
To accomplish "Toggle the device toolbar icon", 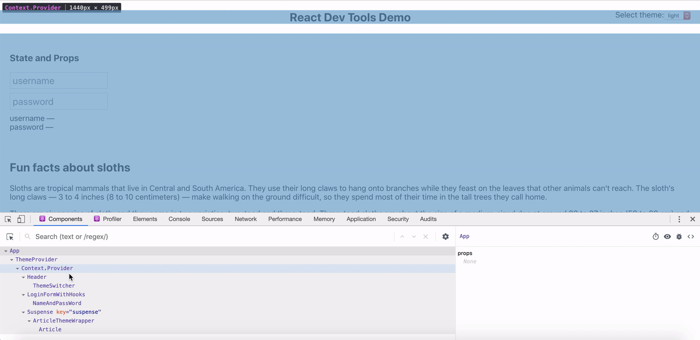I will (x=21, y=219).
